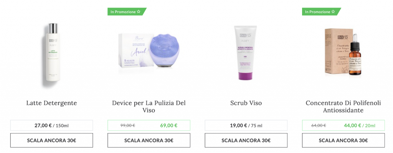The image size is (393, 153).
Task: Select the Scrub Viso product name
Action: tap(246, 103)
